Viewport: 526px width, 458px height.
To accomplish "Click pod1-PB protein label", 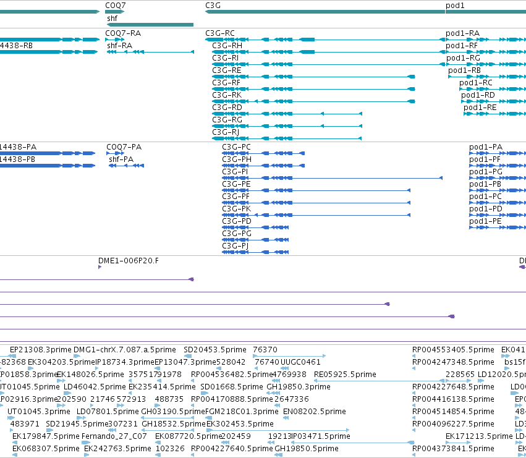I will pyautogui.click(x=485, y=184).
